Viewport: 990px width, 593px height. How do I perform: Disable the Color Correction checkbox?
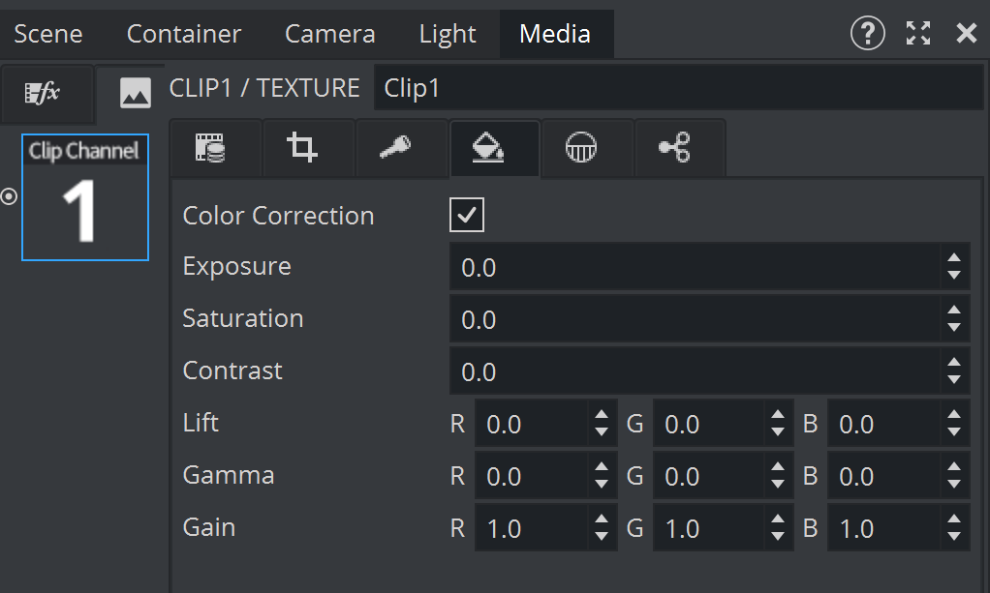click(x=467, y=216)
